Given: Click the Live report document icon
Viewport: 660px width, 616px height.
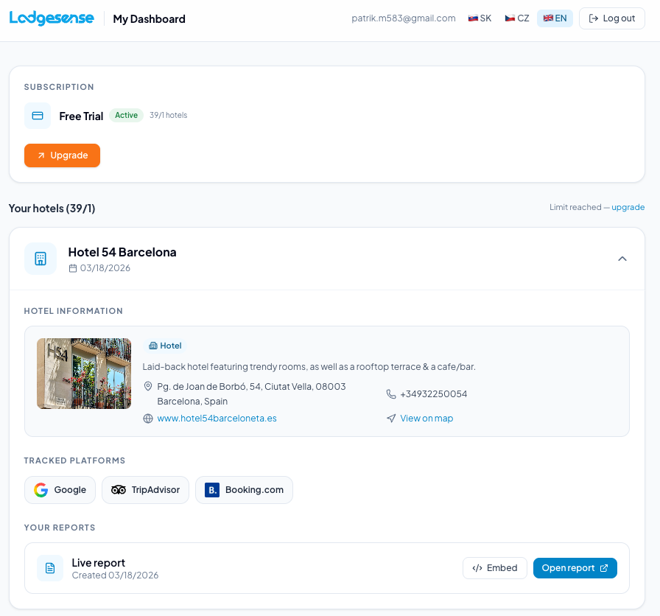Looking at the screenshot, I should 50,568.
